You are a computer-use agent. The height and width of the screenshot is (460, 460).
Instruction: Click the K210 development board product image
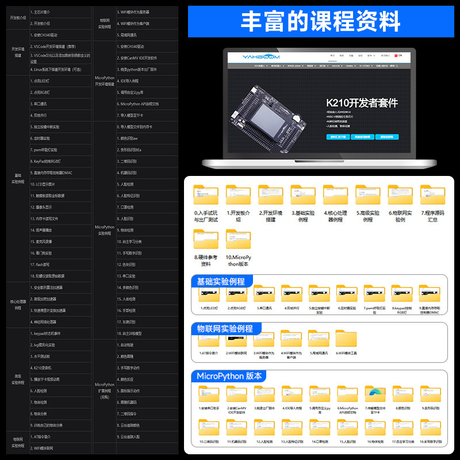coord(267,119)
